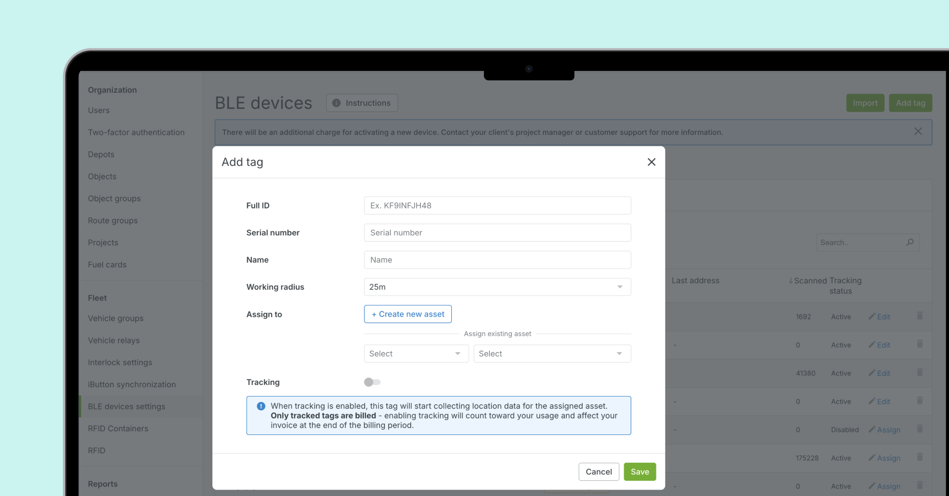Open Object groups in the sidebar
This screenshot has height=496, width=949.
point(114,199)
